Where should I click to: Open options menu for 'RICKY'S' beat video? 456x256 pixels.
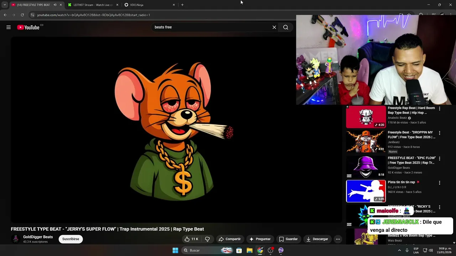[x=439, y=207]
